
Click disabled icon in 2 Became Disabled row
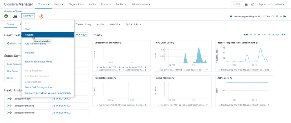tap(11, 106)
